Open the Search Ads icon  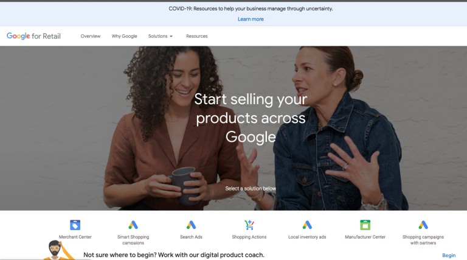pyautogui.click(x=191, y=225)
